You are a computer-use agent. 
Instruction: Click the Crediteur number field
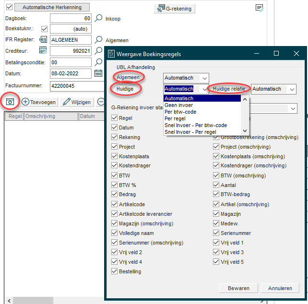click(x=71, y=51)
